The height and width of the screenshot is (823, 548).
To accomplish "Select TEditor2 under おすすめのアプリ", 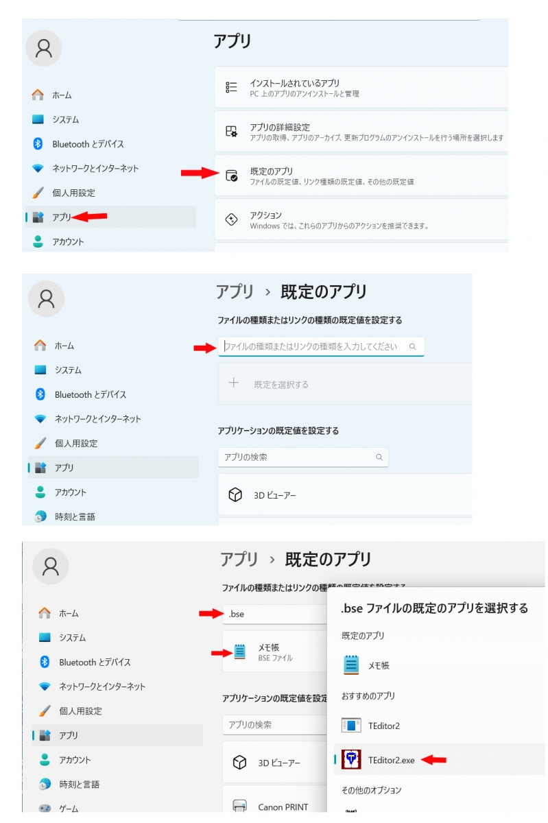I will click(383, 726).
